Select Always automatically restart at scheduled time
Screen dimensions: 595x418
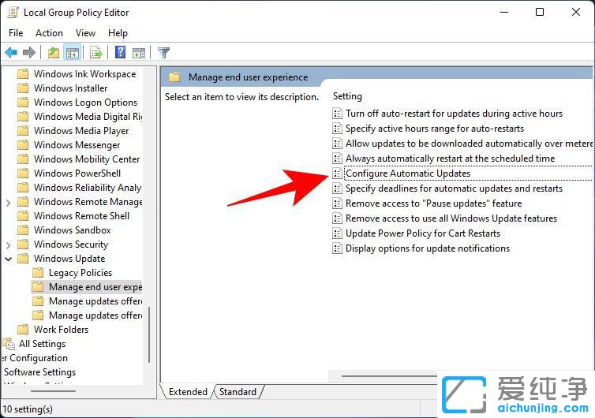point(450,159)
